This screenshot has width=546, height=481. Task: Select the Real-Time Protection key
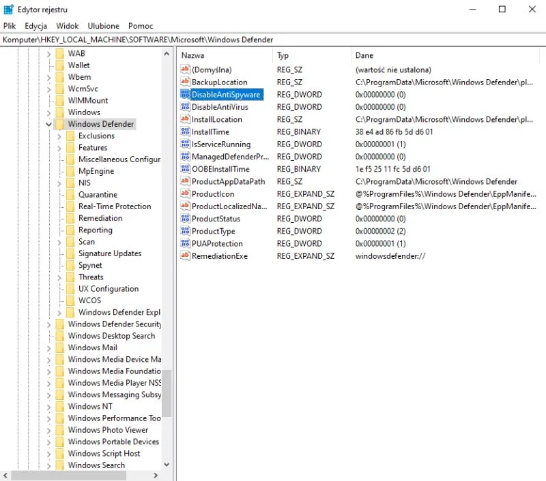[115, 206]
